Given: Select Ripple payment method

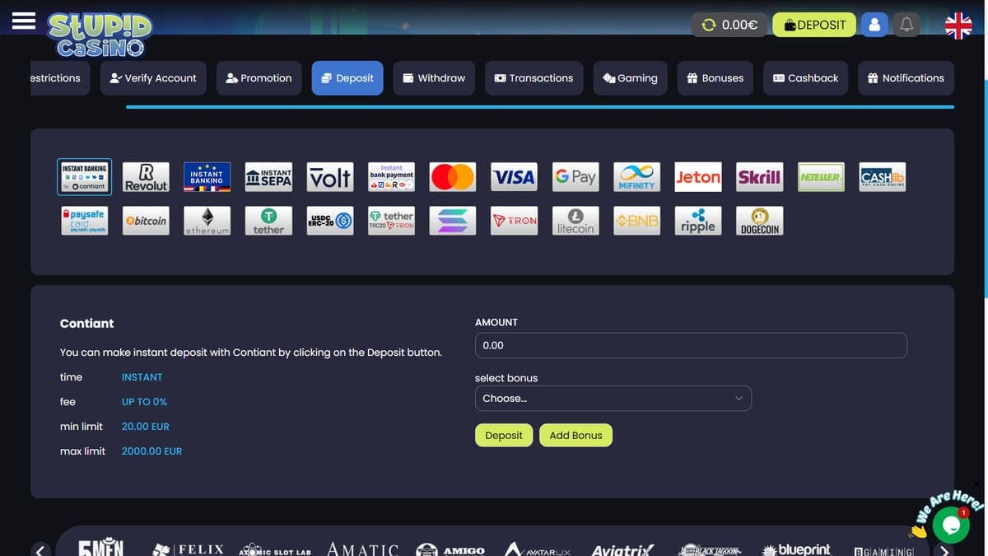Looking at the screenshot, I should [698, 221].
